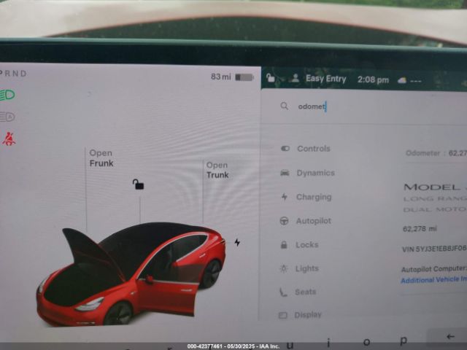The width and height of the screenshot is (467, 350).
Task: Tap the PRND gear indicator
Action: pos(13,73)
